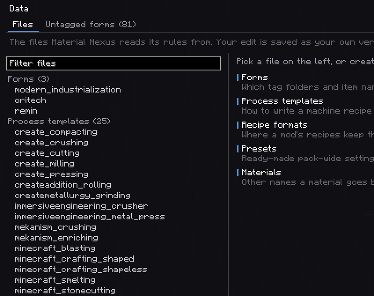This screenshot has width=374, height=296.
Task: Click the Filter files input field
Action: click(x=114, y=63)
